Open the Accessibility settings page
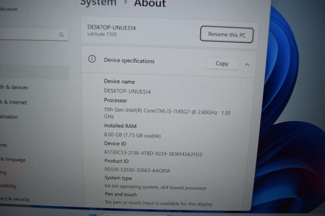This screenshot has height=216, width=325. [8, 186]
